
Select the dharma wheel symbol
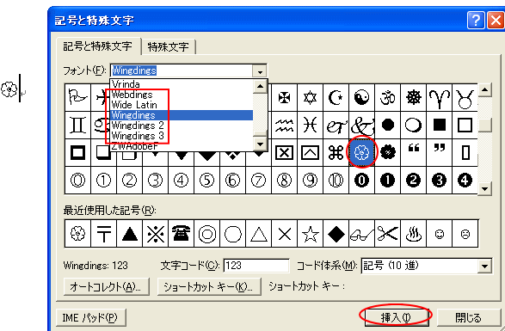(x=413, y=97)
